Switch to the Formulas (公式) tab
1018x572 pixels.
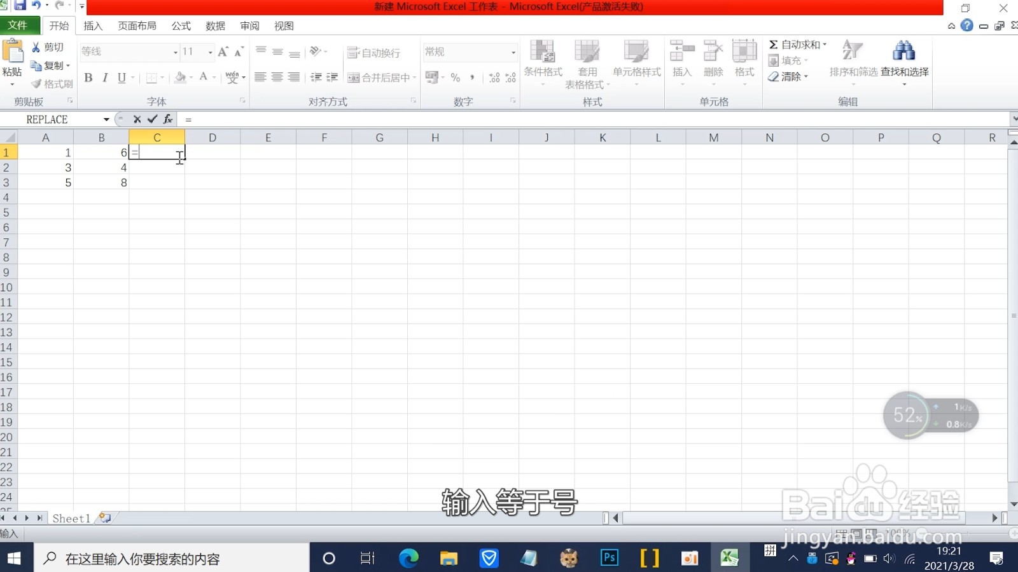(181, 26)
